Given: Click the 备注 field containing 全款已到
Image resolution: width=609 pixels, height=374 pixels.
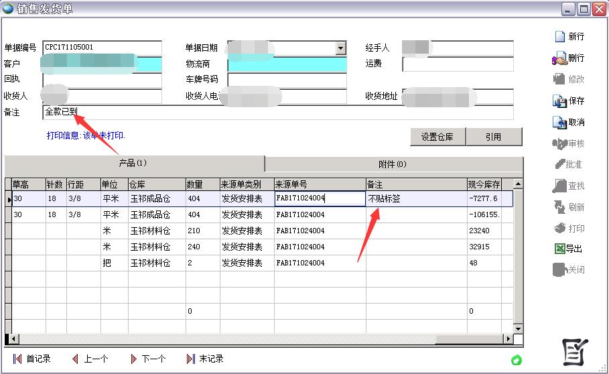Looking at the screenshot, I should click(x=277, y=112).
